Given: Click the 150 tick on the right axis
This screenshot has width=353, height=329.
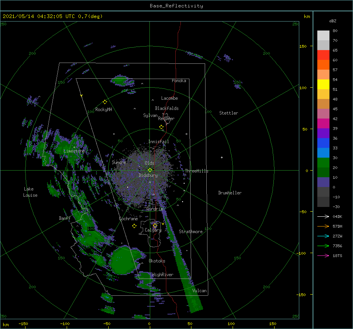Looking at the screenshot, I should click(303, 46).
